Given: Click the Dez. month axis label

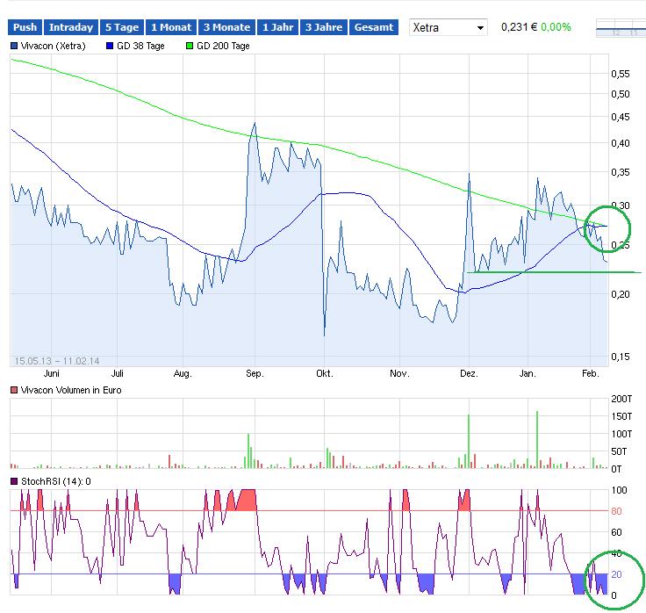Looking at the screenshot, I should tap(469, 373).
